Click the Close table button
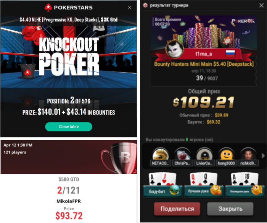 point(69,127)
